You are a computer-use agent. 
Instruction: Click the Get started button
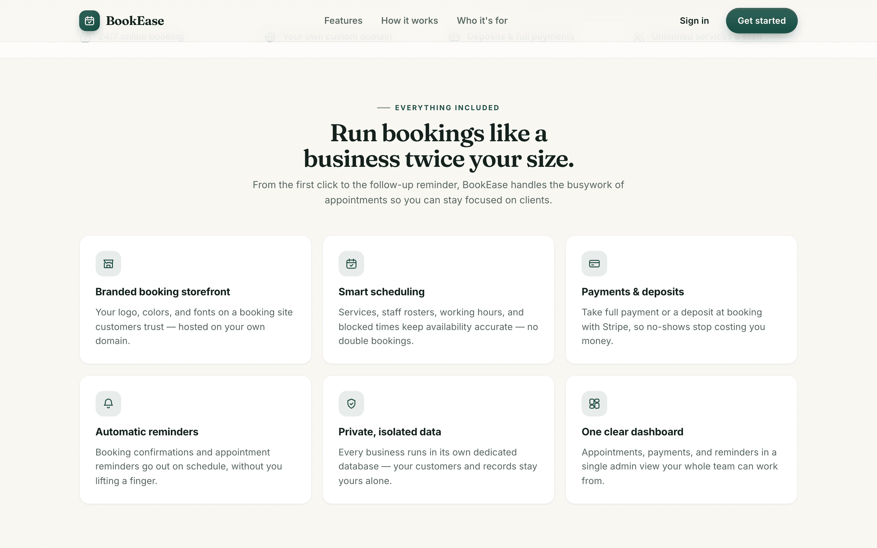(x=761, y=21)
